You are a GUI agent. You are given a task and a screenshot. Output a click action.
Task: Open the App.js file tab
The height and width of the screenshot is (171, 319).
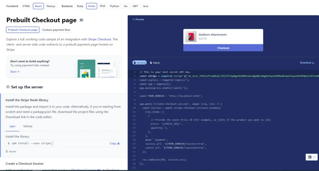[155, 62]
